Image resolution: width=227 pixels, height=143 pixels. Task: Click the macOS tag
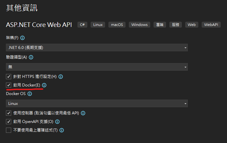[x=117, y=25]
